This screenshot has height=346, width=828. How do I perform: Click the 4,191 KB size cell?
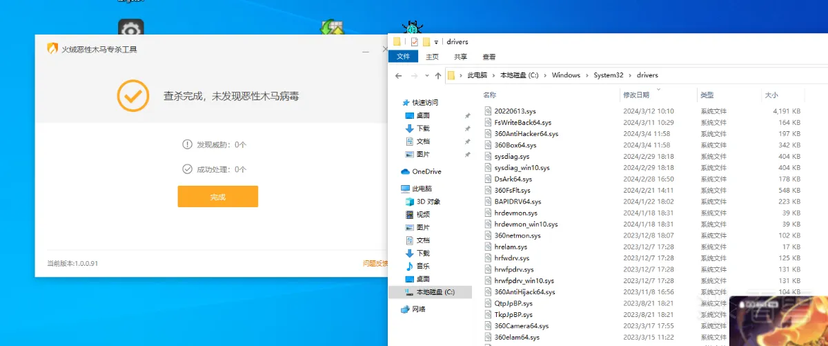(787, 111)
